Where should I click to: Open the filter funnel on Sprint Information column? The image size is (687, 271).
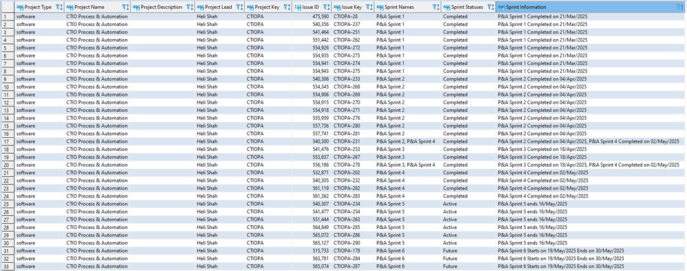pyautogui.click(x=679, y=7)
